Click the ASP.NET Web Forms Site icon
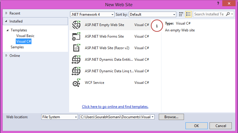Image resolution: width=238 pixels, height=133 pixels. pos(76,36)
